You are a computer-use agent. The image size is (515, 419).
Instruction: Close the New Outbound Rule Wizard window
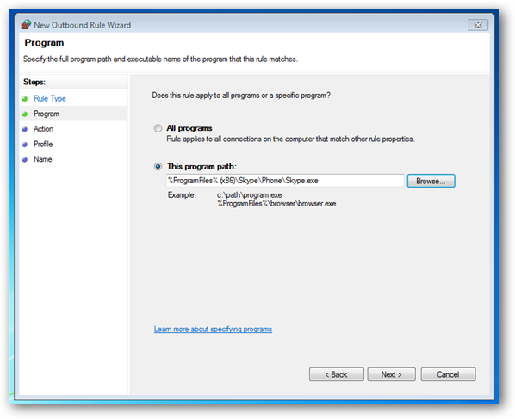coord(478,25)
